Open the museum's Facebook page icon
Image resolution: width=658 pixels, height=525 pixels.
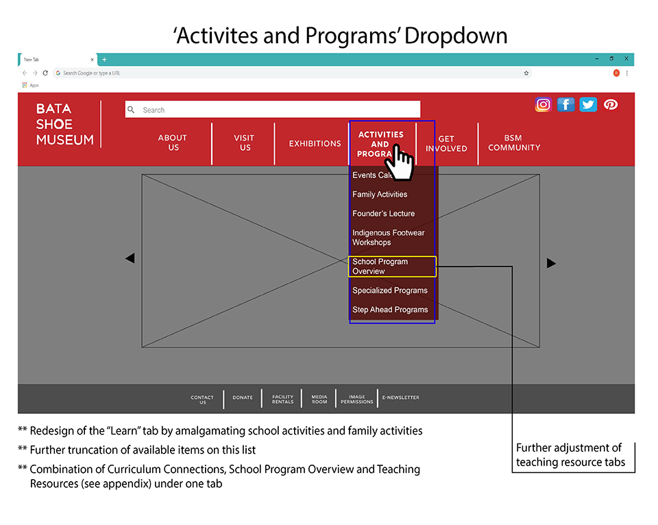pyautogui.click(x=565, y=104)
